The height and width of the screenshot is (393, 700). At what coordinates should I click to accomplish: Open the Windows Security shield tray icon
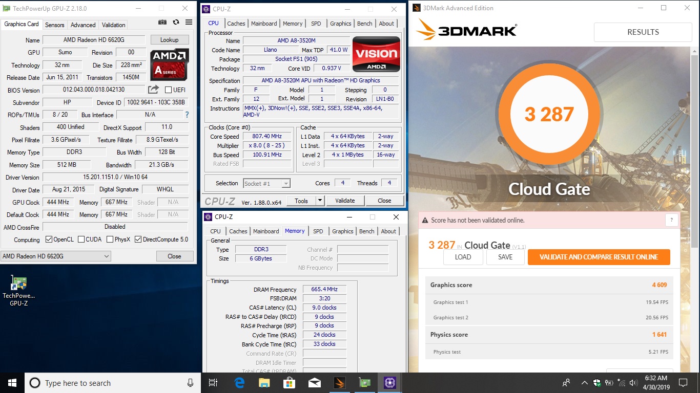[x=596, y=382]
